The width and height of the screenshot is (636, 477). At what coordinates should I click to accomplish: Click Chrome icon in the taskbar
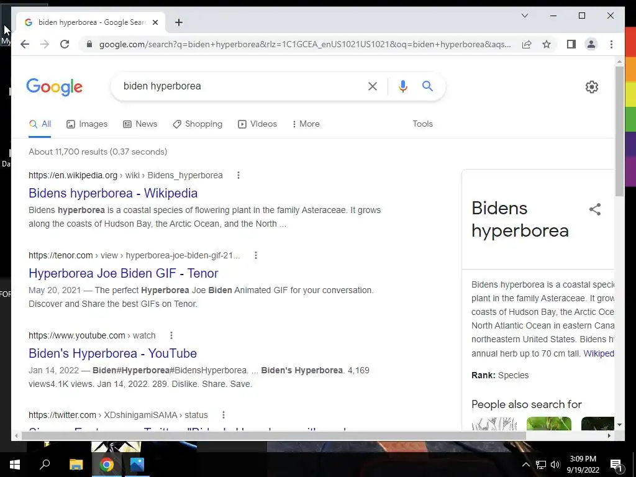click(107, 465)
